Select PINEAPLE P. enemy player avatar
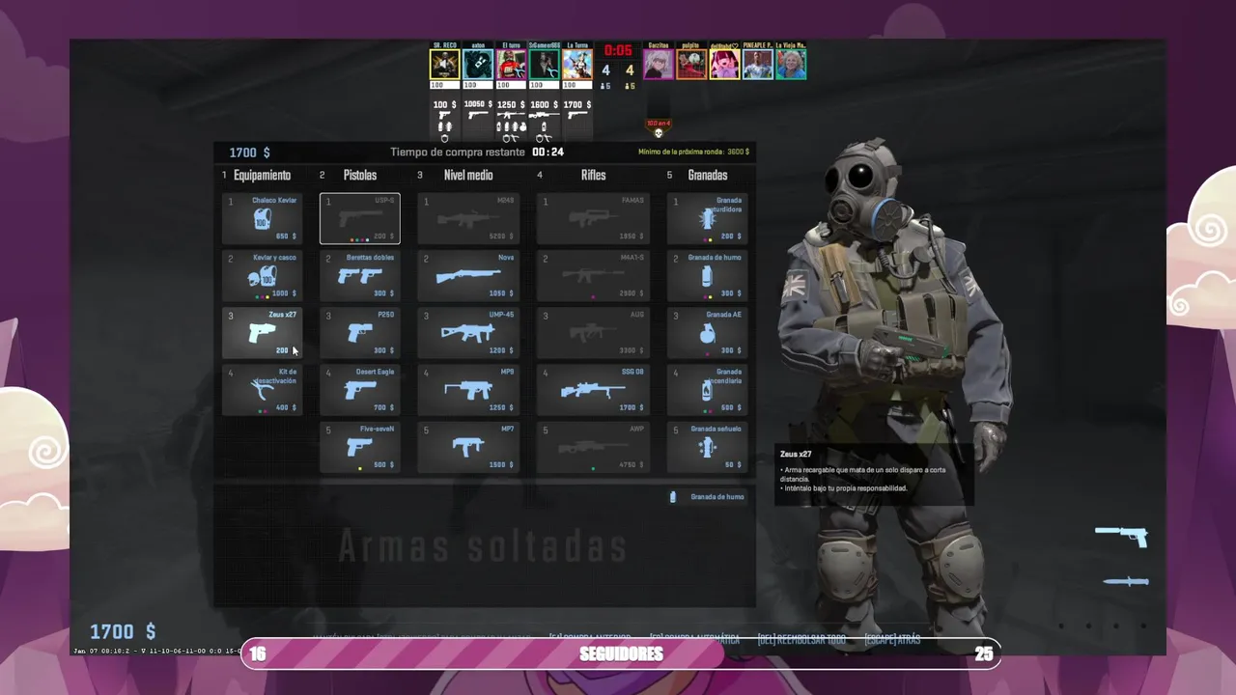This screenshot has width=1236, height=695. (x=758, y=64)
